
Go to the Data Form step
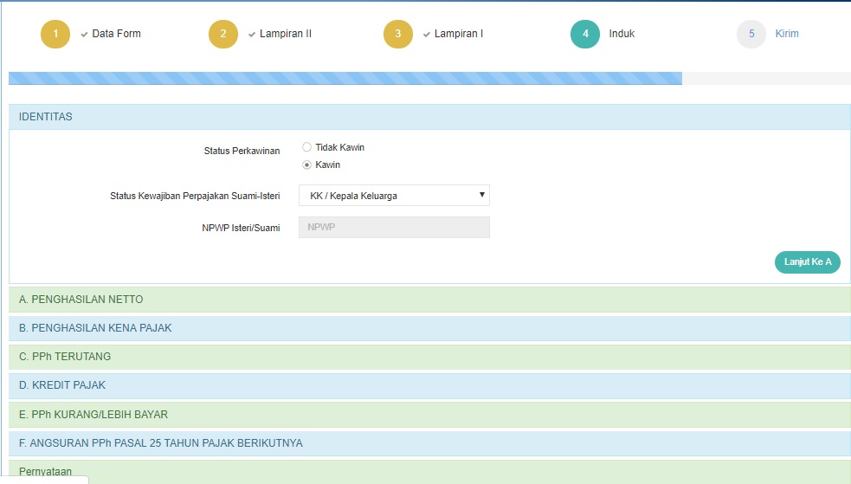coord(116,34)
